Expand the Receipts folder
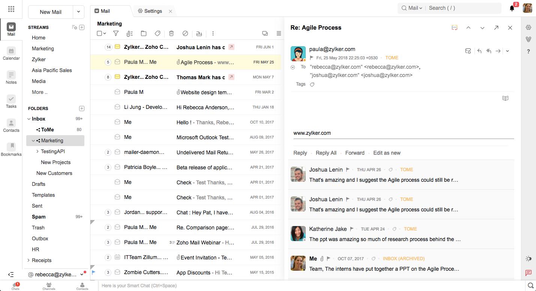536x291 pixels. (x=29, y=260)
